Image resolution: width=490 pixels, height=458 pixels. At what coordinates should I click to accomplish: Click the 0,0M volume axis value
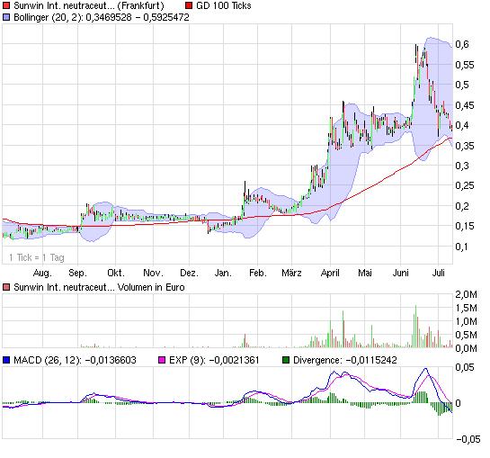pyautogui.click(x=467, y=348)
